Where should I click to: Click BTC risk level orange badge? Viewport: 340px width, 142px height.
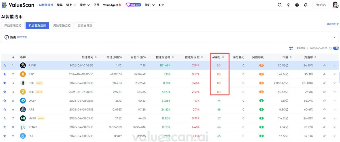point(262,74)
